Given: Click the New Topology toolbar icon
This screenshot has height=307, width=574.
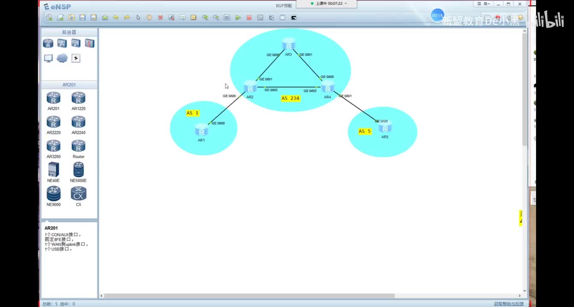Looking at the screenshot, I should coord(49,17).
